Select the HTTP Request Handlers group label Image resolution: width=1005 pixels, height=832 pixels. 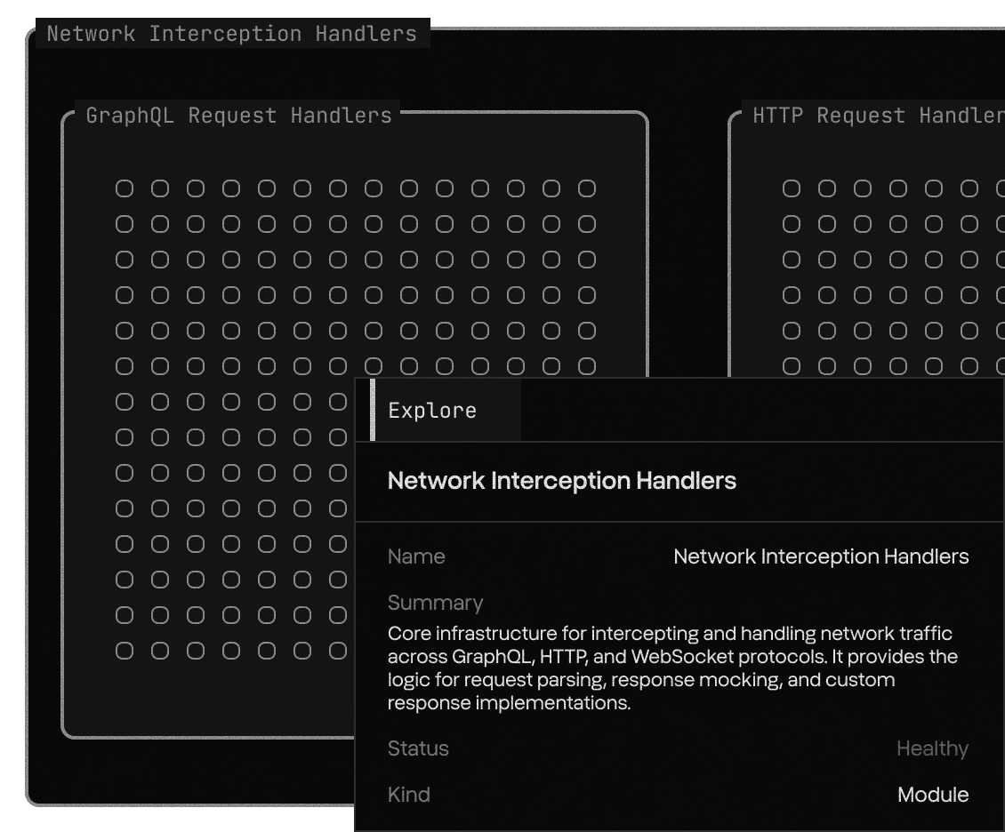(x=879, y=116)
